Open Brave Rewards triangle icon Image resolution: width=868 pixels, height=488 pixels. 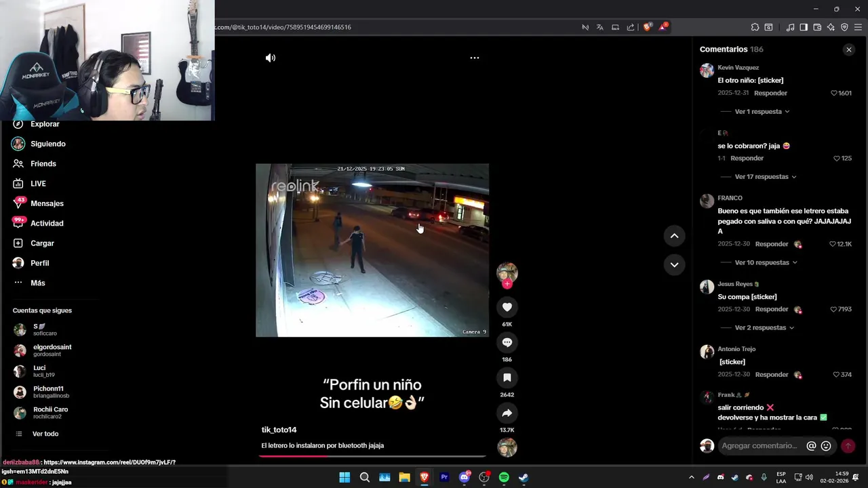click(662, 27)
